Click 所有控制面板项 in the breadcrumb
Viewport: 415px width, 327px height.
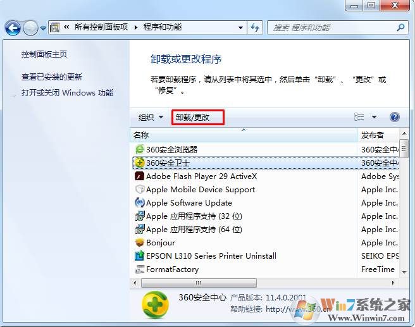[x=101, y=27]
